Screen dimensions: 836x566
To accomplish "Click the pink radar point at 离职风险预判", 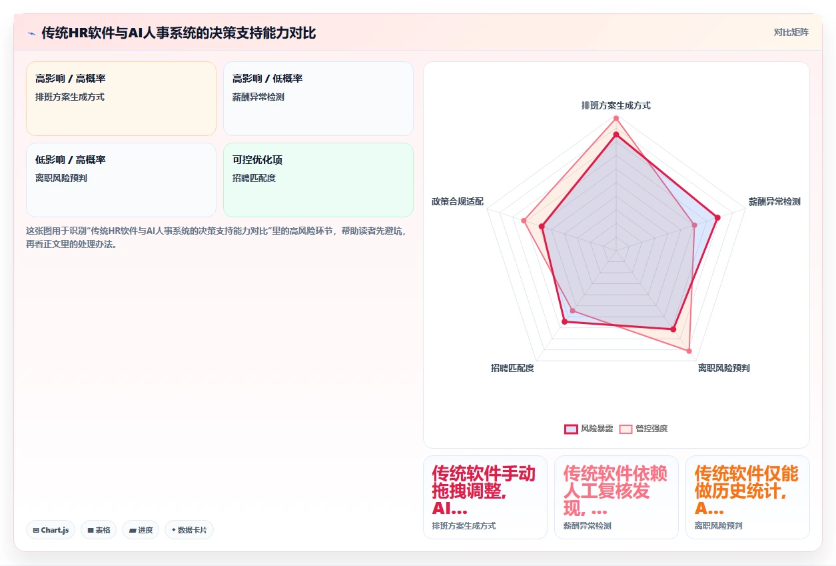I will tap(689, 351).
